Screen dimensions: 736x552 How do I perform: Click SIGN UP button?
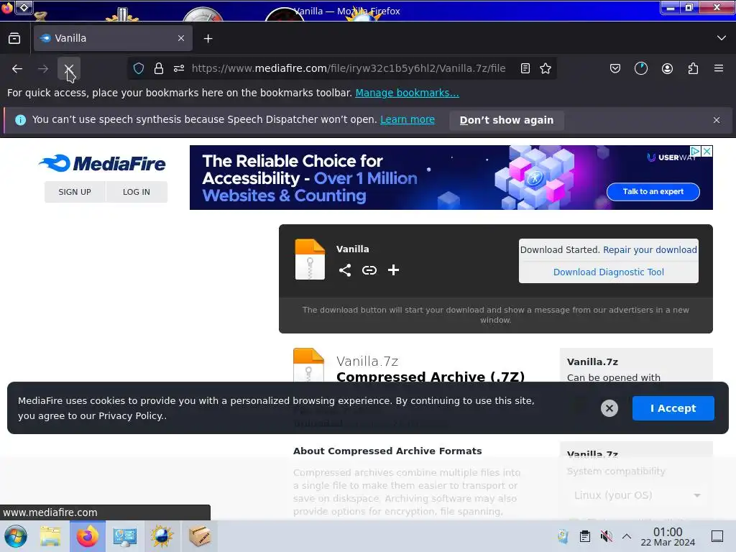pyautogui.click(x=75, y=192)
